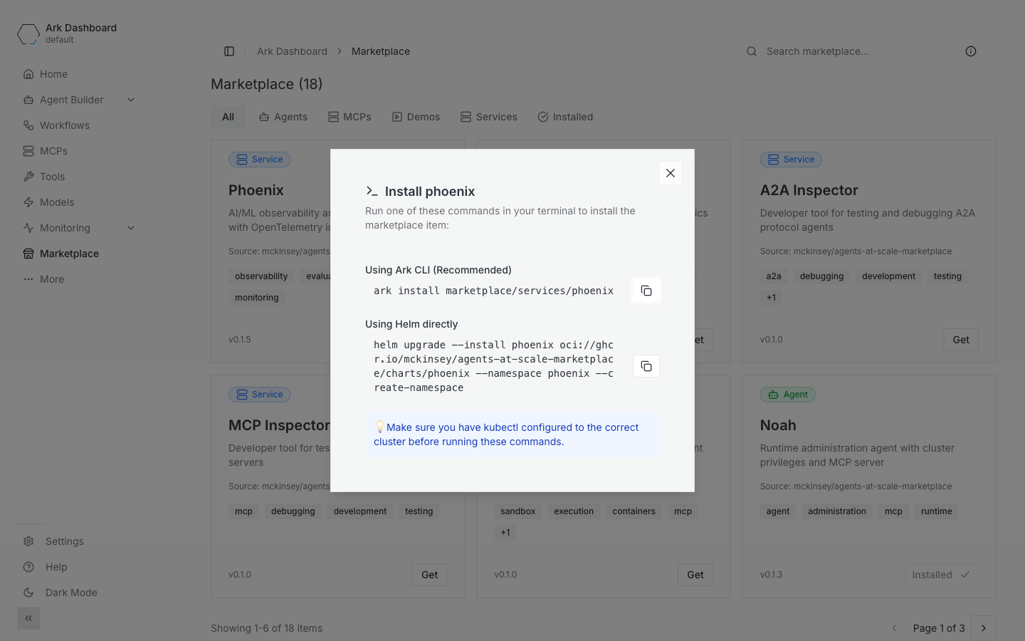
Task: Click the Install phoenix dialog heading
Action: (x=430, y=192)
